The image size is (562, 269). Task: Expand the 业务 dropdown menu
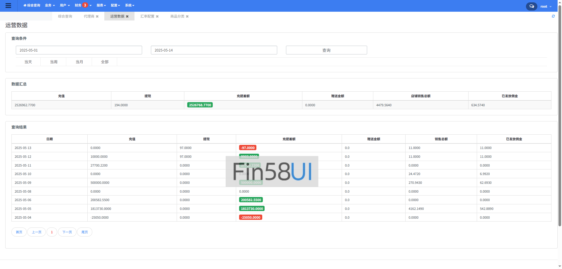tap(50, 5)
